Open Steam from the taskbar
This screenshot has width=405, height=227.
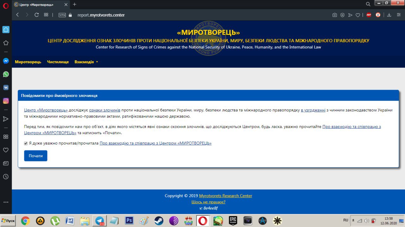click(x=159, y=220)
